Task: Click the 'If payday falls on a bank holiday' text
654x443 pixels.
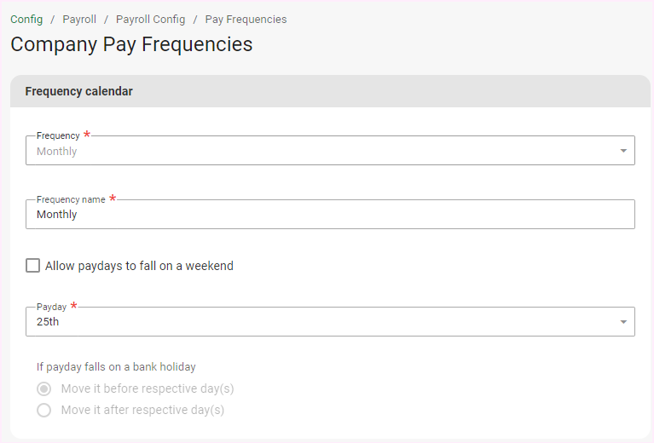Action: 116,367
